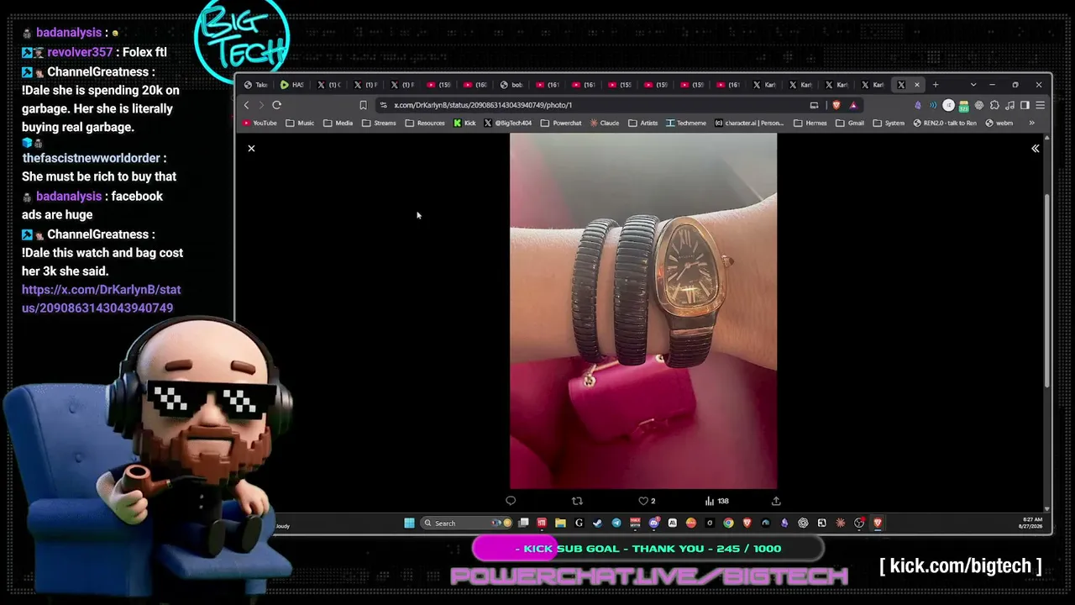Open the Resources bookmarks folder
This screenshot has width=1075, height=605.
pyautogui.click(x=425, y=123)
